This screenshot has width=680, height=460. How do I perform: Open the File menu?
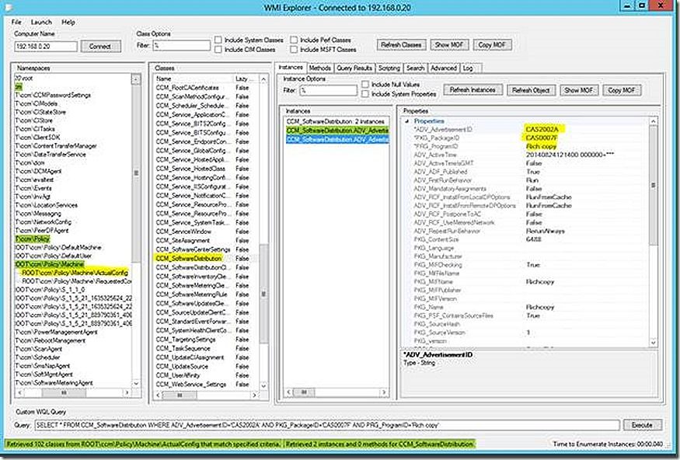click(x=16, y=22)
